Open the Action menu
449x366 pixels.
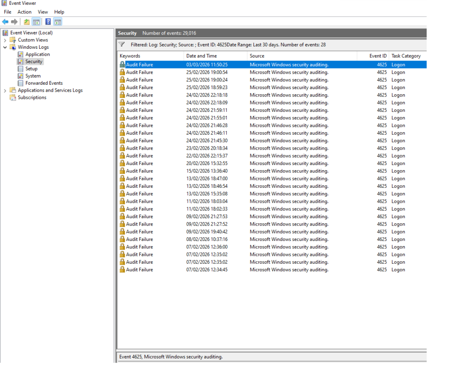(x=25, y=12)
